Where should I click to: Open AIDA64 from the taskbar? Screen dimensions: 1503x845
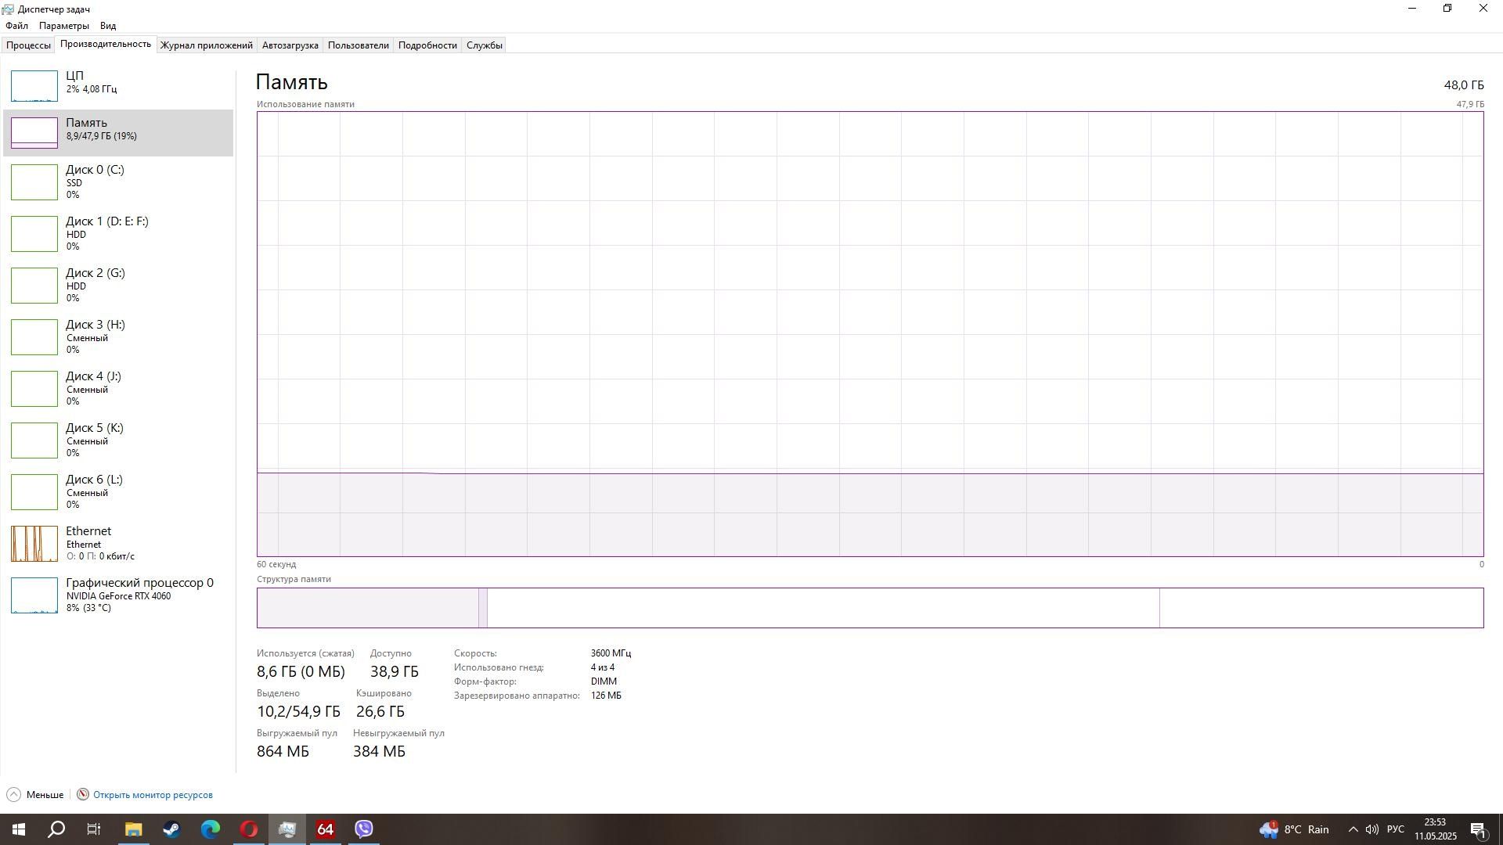pyautogui.click(x=325, y=829)
